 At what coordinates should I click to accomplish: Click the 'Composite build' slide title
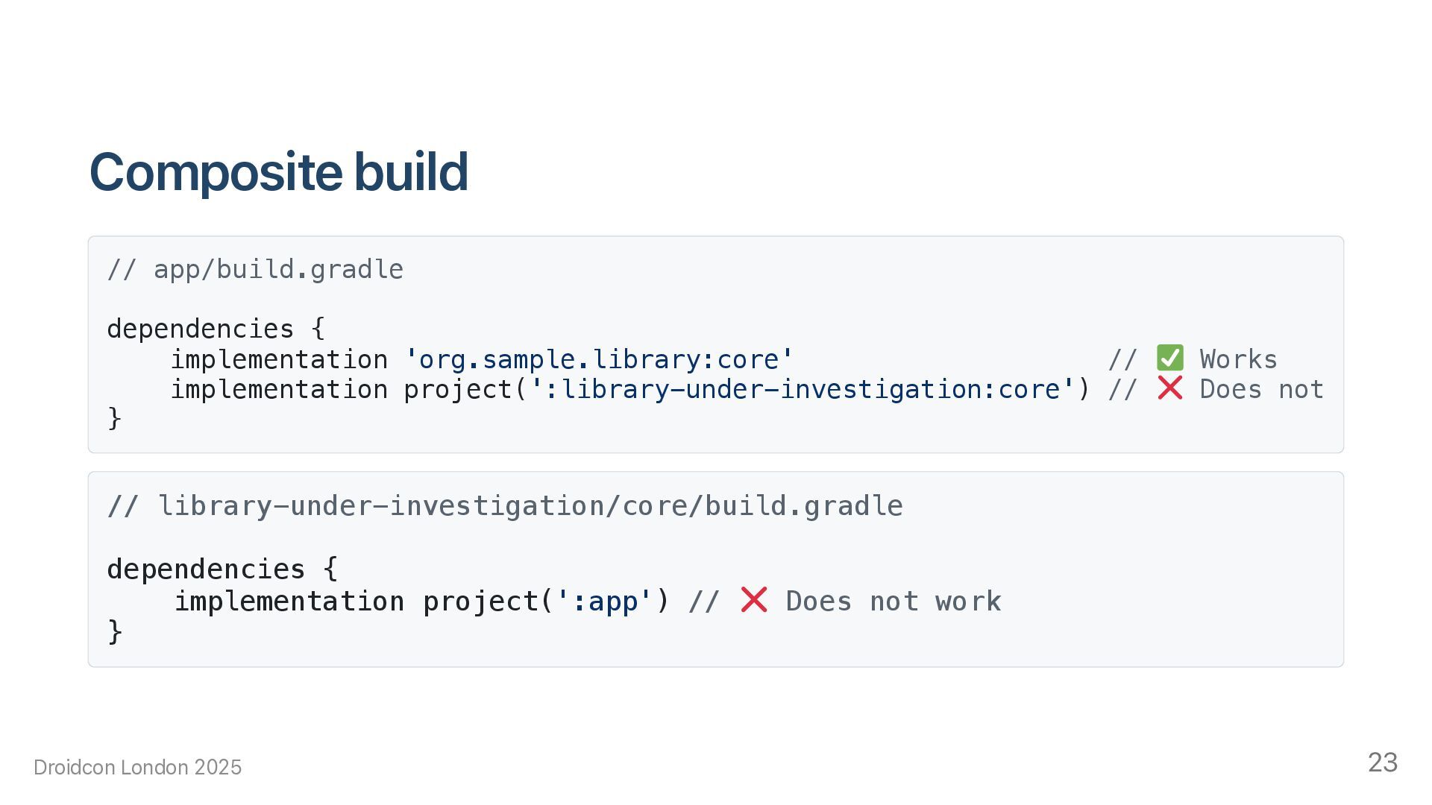[278, 172]
